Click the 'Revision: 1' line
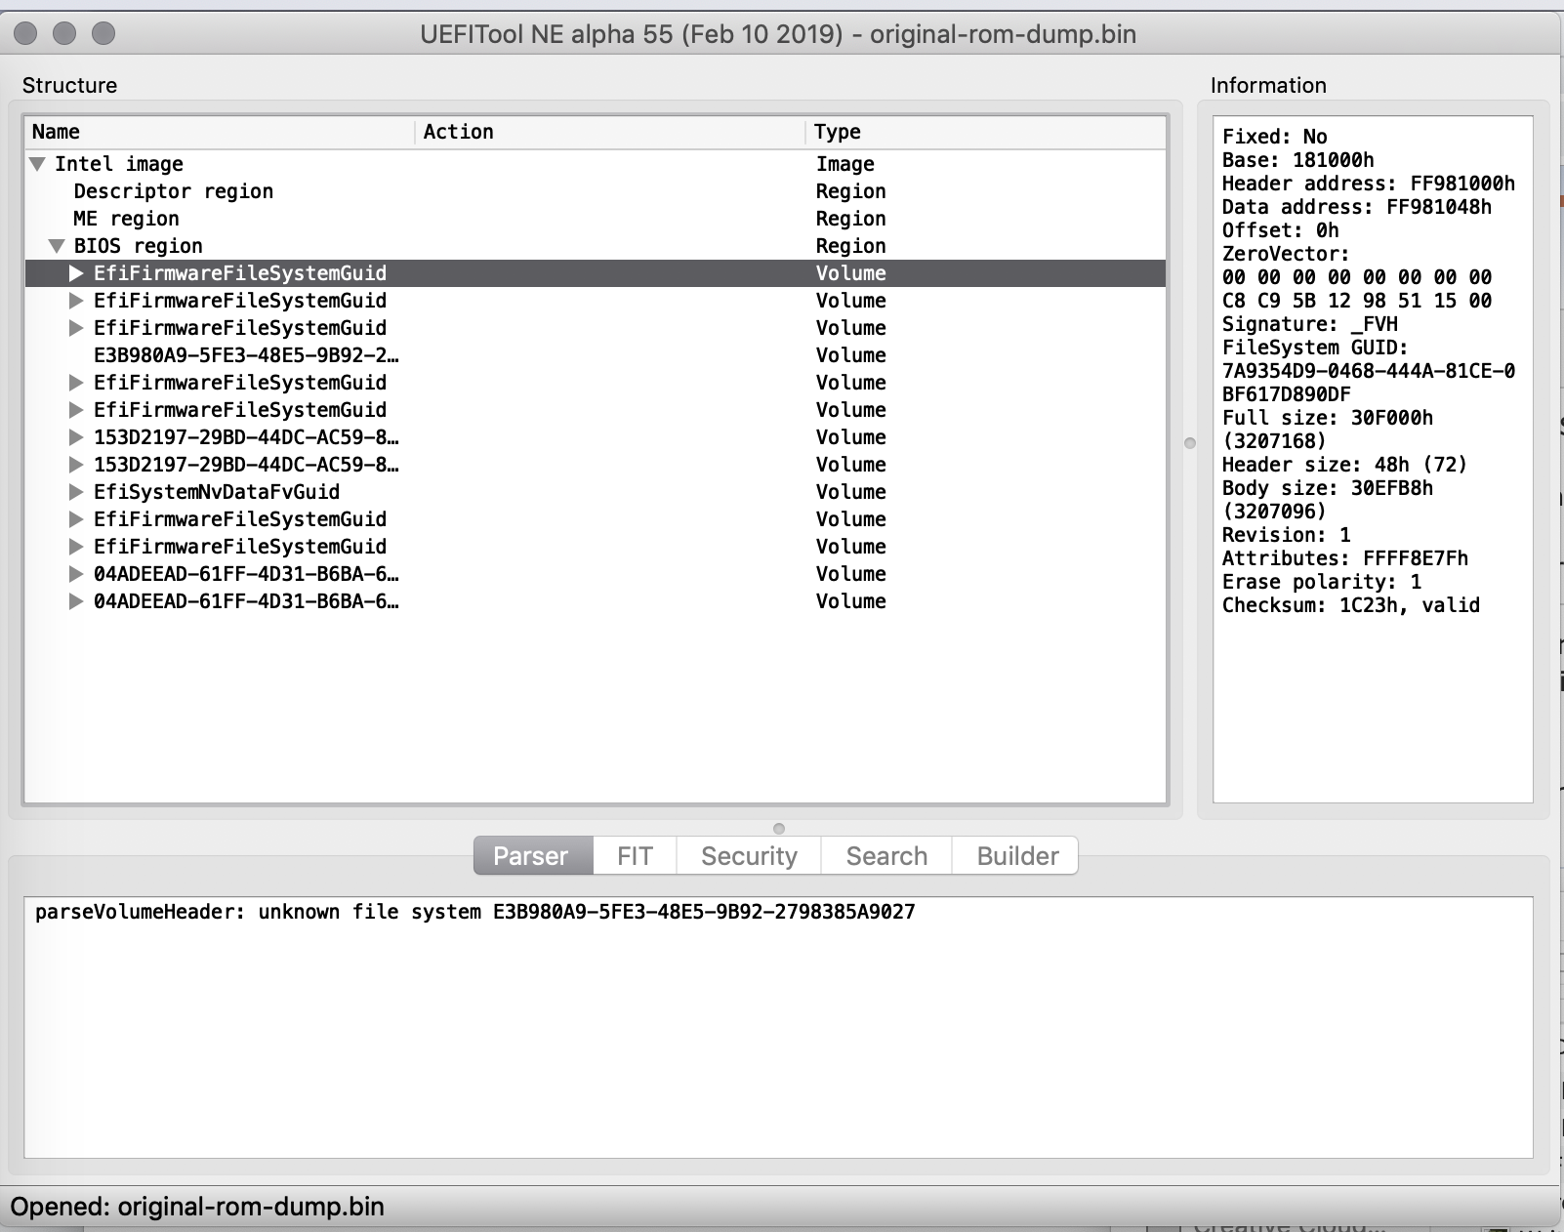 click(1287, 535)
